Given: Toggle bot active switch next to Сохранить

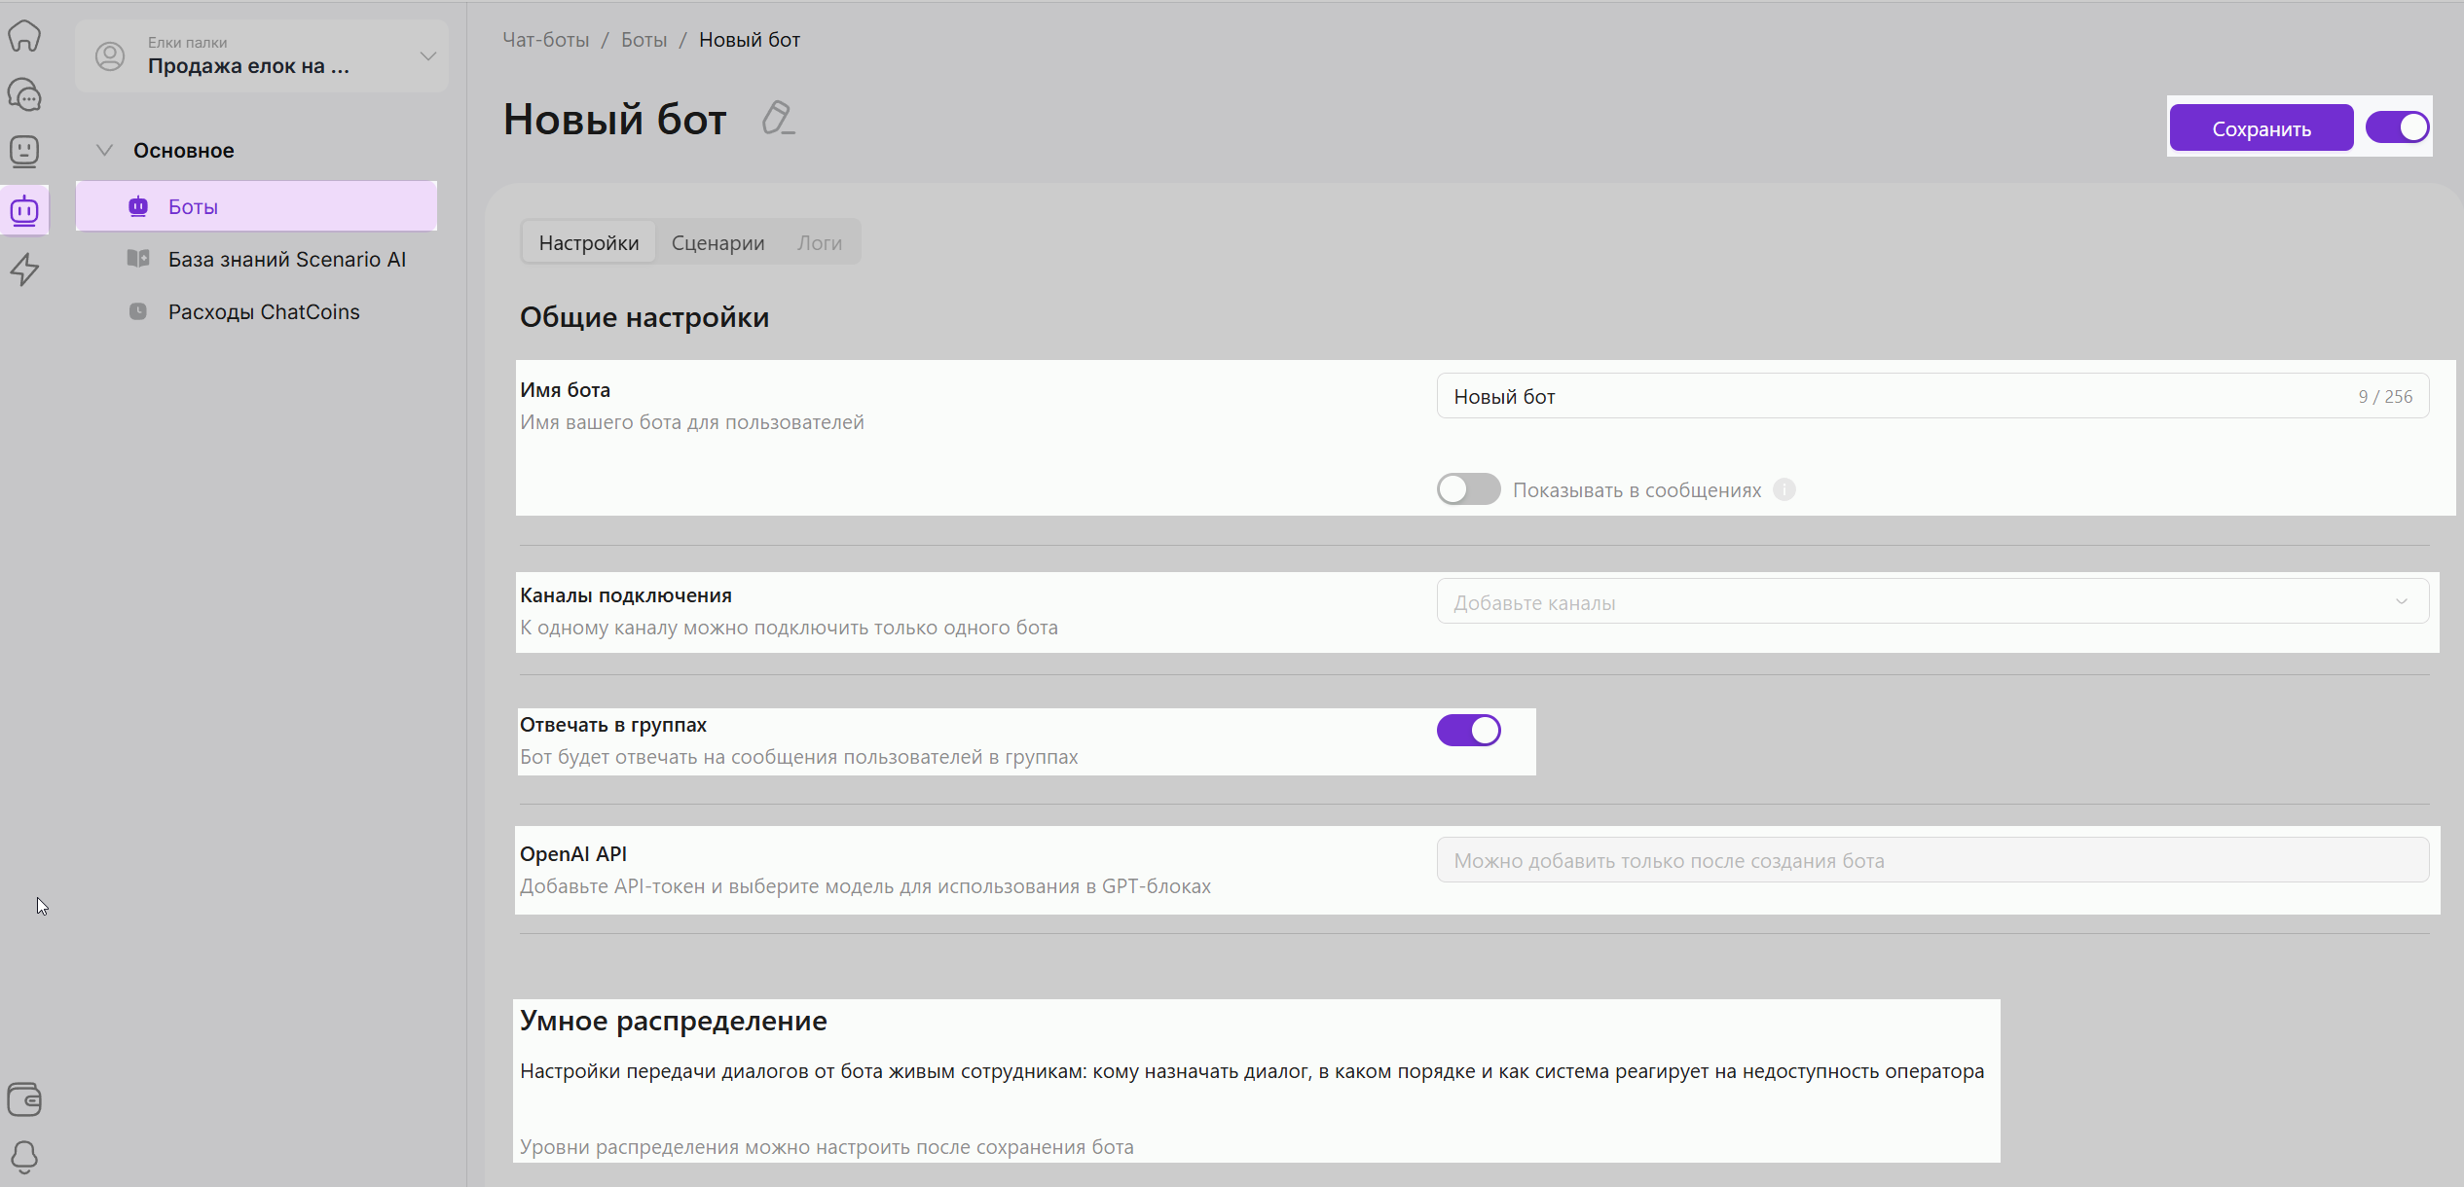Looking at the screenshot, I should (2397, 127).
